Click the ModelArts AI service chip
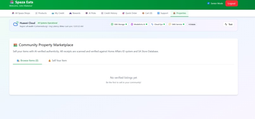The image size is (255, 119). coord(139,24)
